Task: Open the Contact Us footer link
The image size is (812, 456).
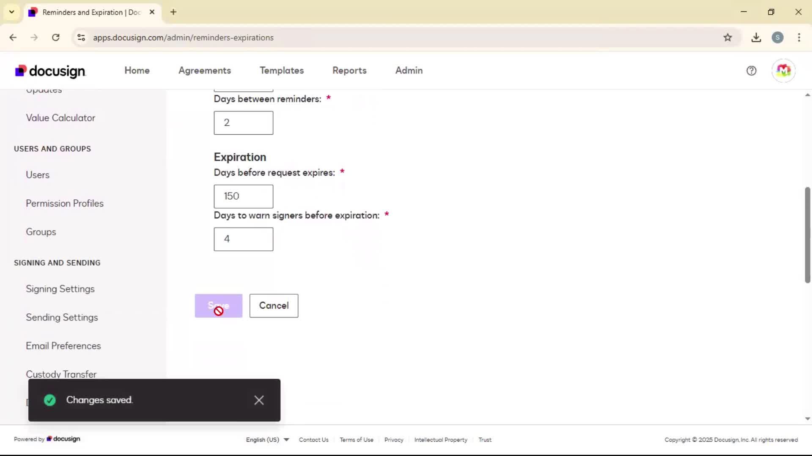Action: [x=313, y=440]
